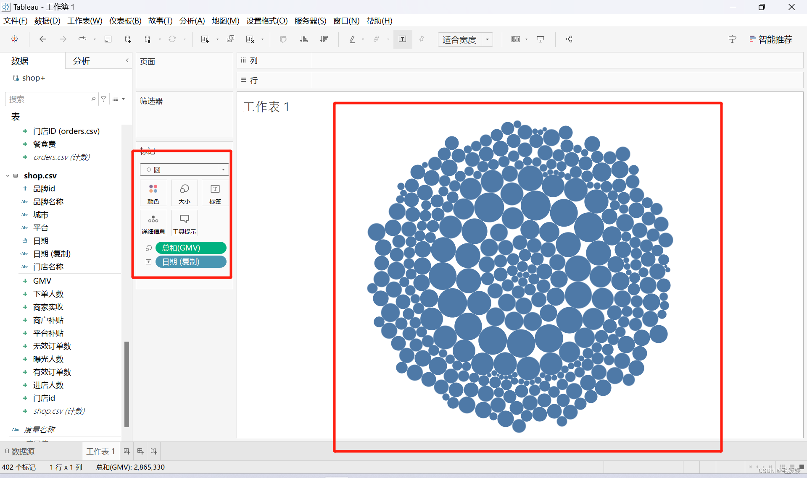Click the add new data source icon
807x478 pixels.
[x=128, y=39]
